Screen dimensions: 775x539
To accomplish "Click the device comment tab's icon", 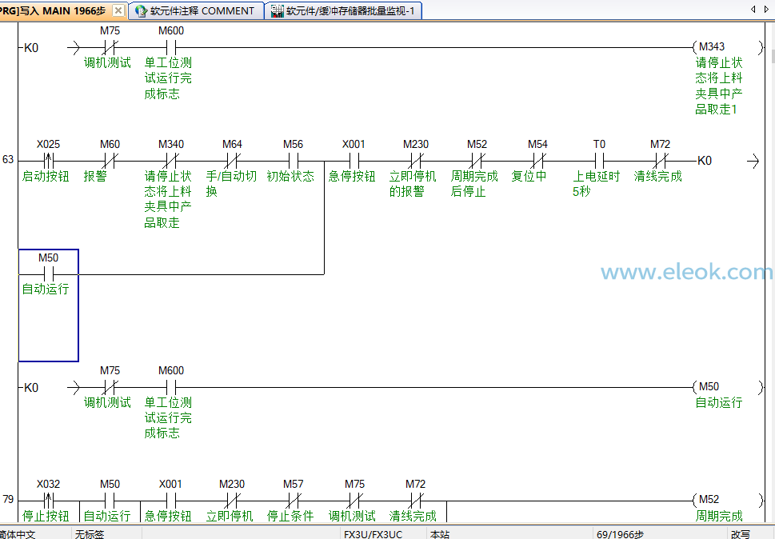I will 141,11.
